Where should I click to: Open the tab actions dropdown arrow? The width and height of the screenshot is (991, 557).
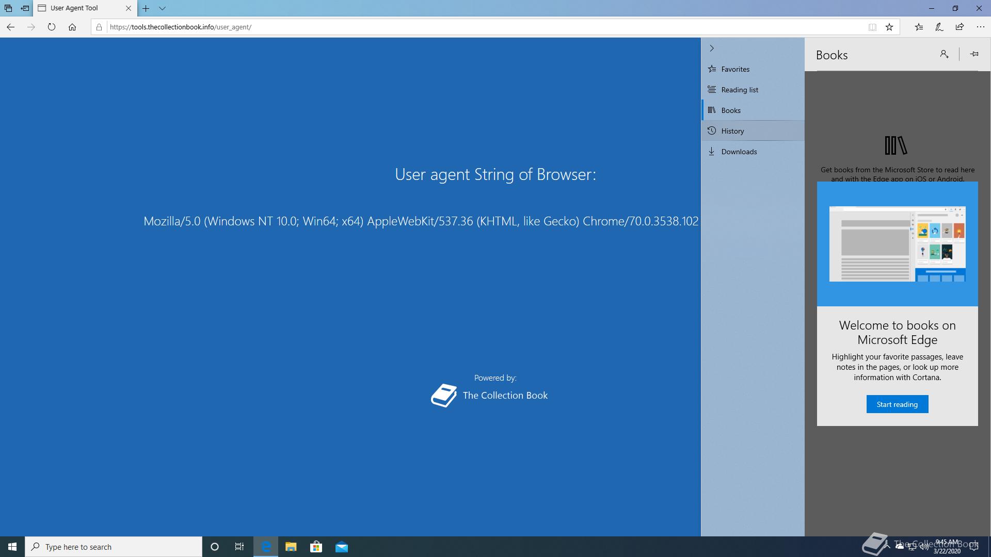[x=162, y=8]
